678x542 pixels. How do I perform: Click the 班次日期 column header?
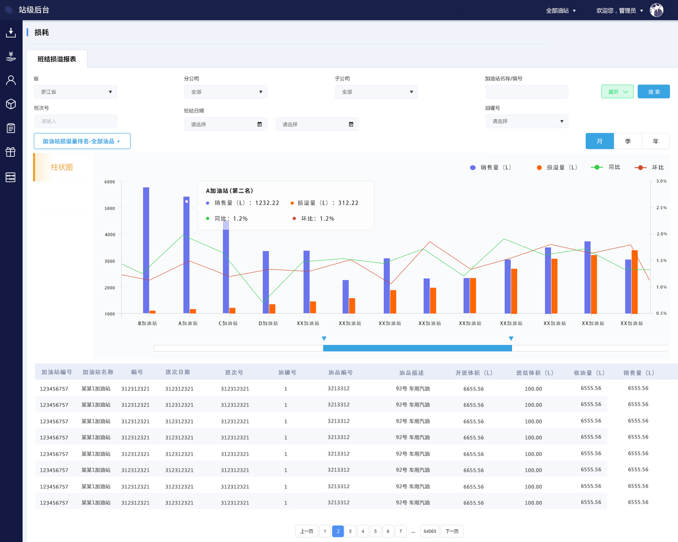coord(178,372)
